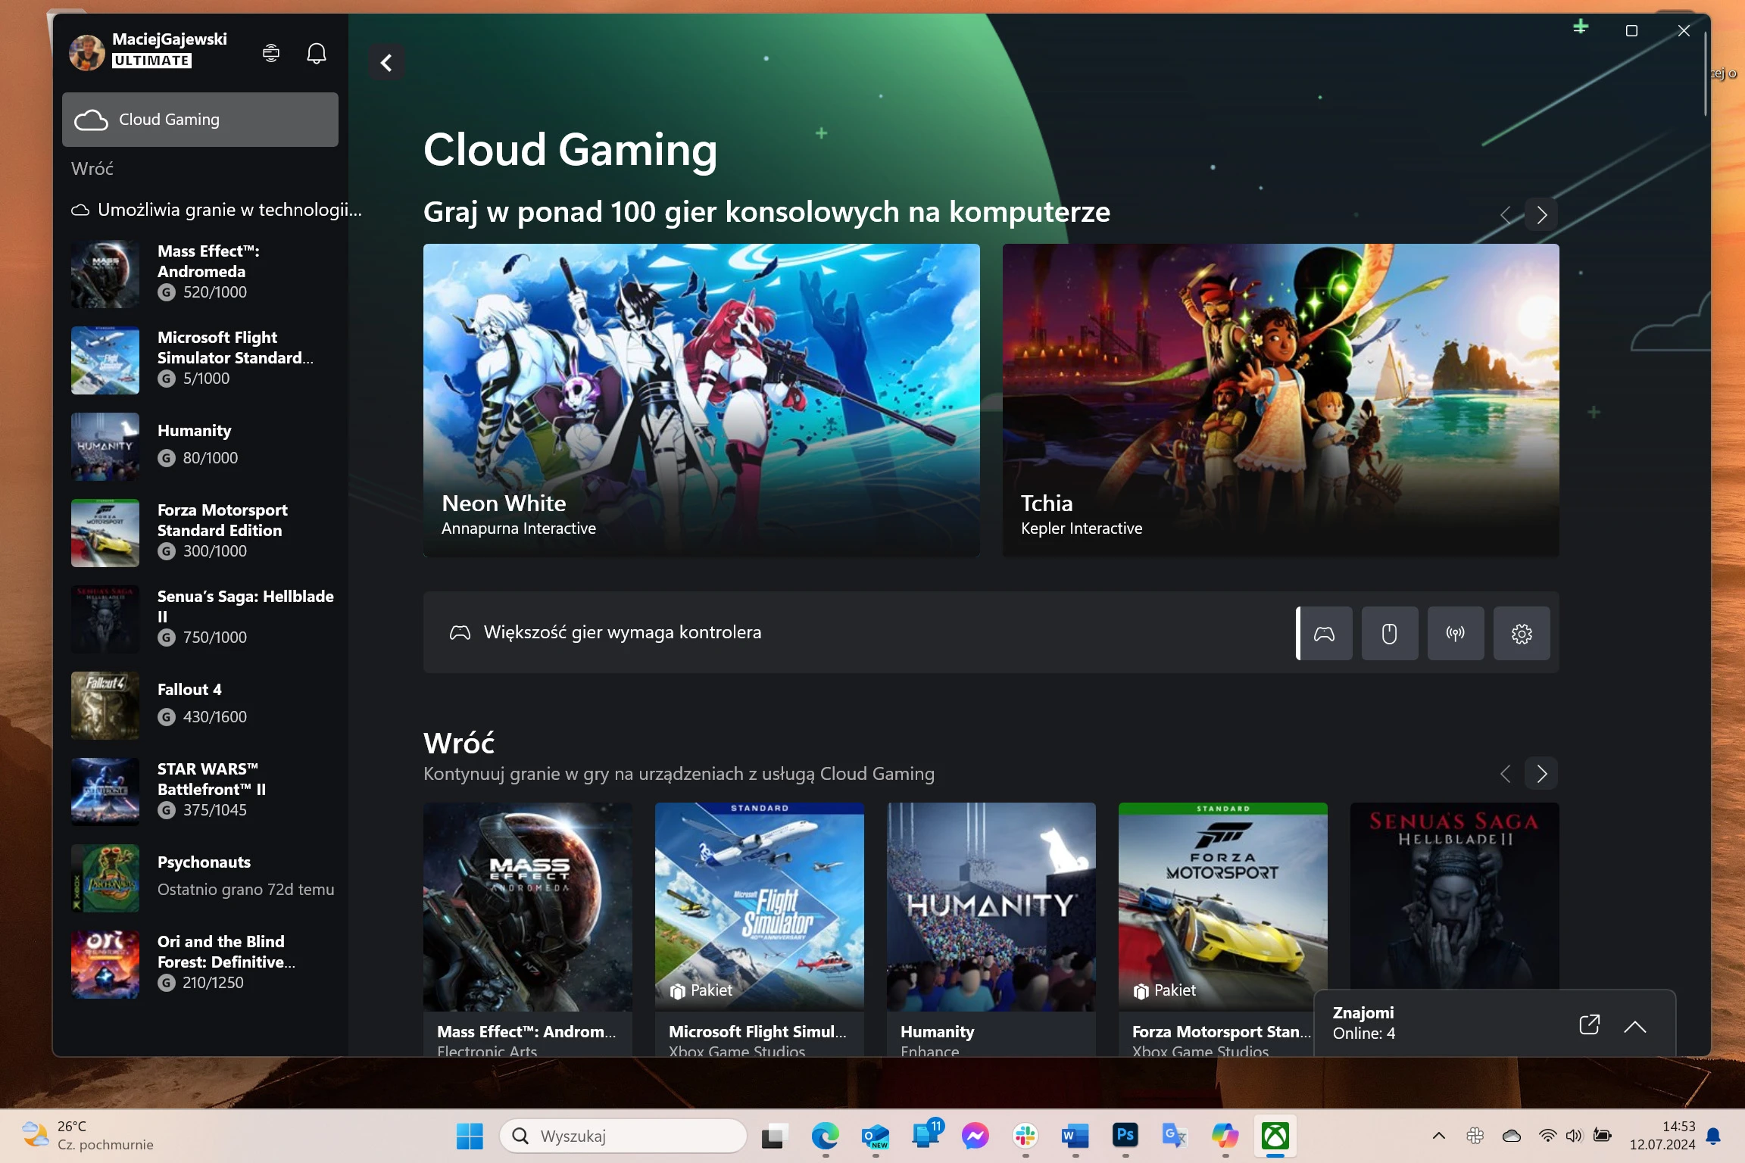This screenshot has height=1163, width=1745.
Task: Select the controller input icon button
Action: pyautogui.click(x=1324, y=633)
